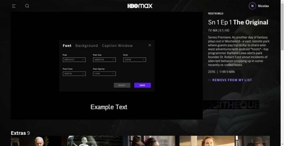Click the episode title The Original
The width and height of the screenshot is (284, 146).
coord(250,22)
